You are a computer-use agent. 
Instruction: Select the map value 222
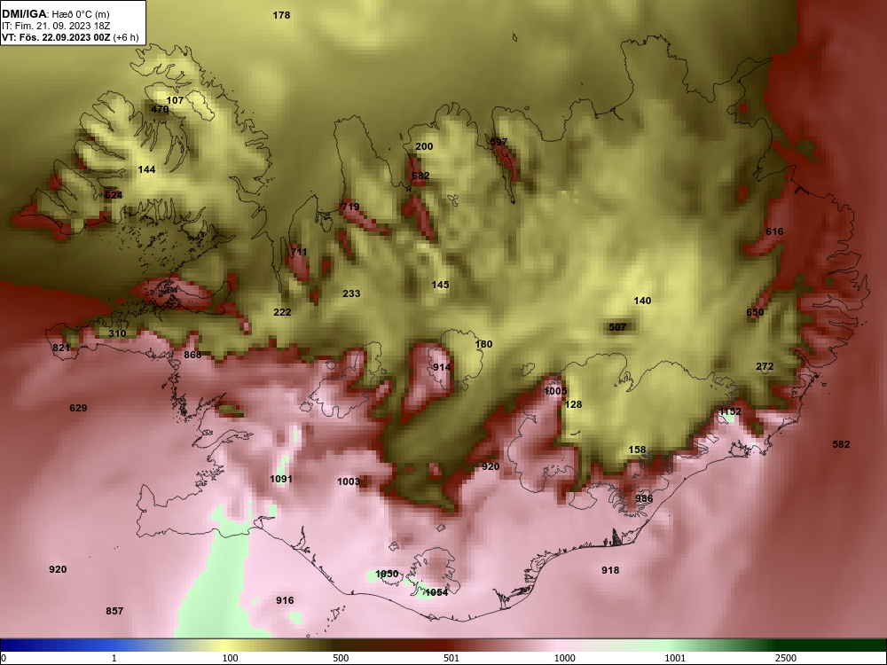pos(282,312)
